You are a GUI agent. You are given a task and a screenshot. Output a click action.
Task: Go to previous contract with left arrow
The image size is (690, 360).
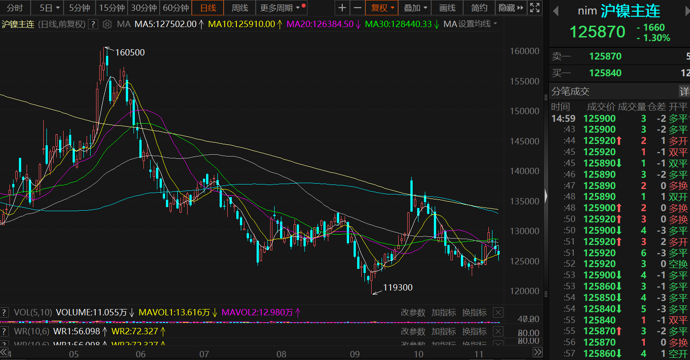point(556,11)
